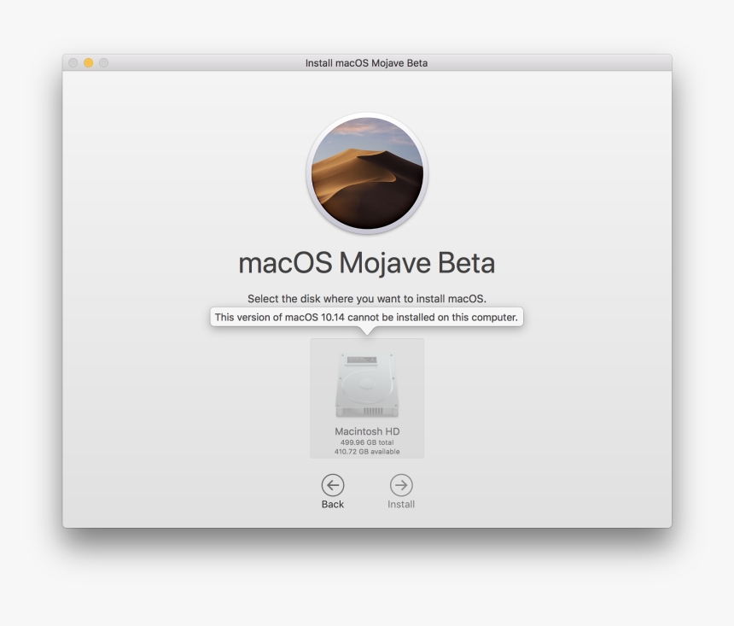Click the Select the disk instruction text

(x=367, y=299)
